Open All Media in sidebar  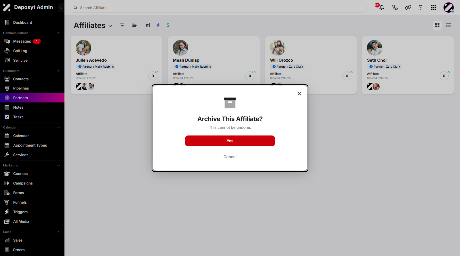point(32,221)
